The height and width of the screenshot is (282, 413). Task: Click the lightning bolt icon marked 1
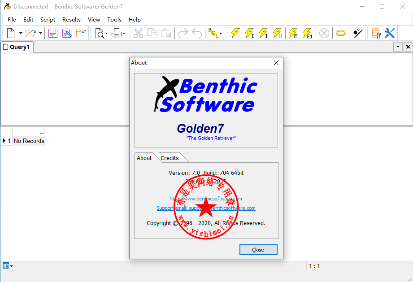[x=263, y=33]
